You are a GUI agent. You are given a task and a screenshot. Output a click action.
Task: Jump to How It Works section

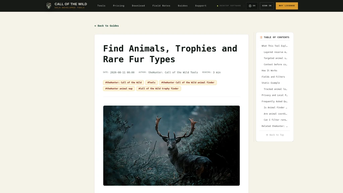point(269,71)
